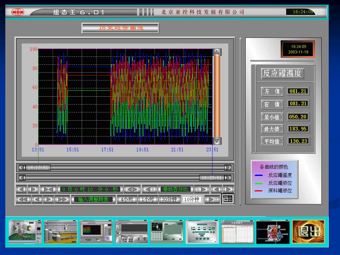Click the scroll-right percent button
This screenshot has width=340, height=255.
click(202, 189)
